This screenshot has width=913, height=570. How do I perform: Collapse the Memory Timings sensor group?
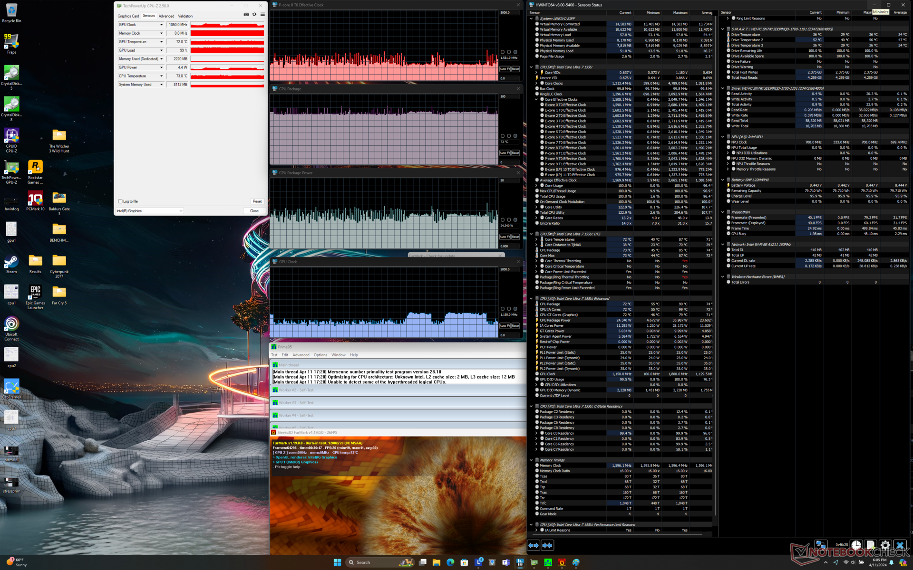pos(531,460)
